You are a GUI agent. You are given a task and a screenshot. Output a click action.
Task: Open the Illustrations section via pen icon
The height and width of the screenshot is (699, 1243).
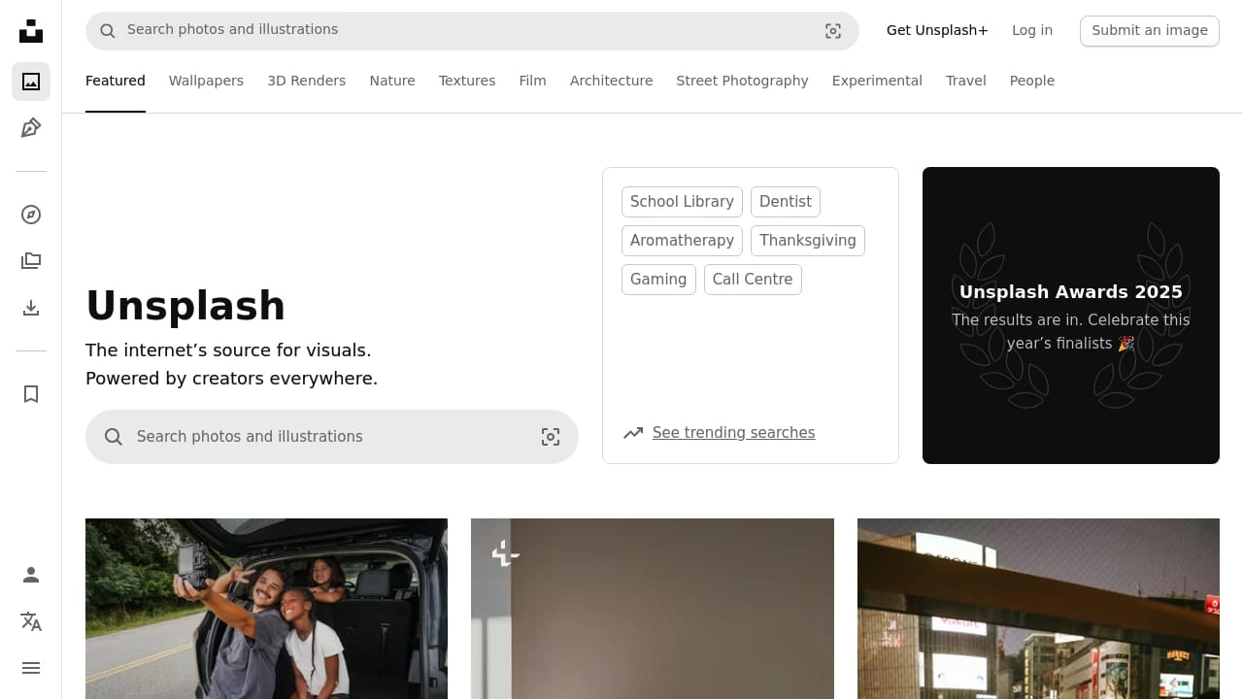(30, 127)
